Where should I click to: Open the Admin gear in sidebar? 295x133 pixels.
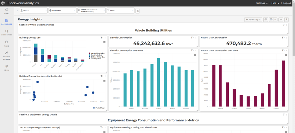(7, 67)
